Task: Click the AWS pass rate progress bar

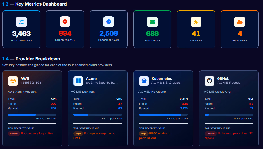Action: (x=32, y=115)
